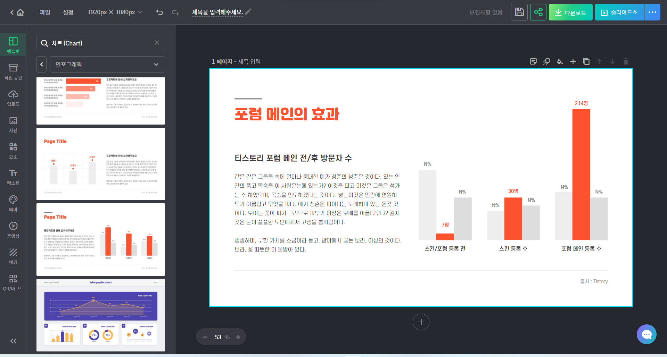This screenshot has height=357, width=667.
Task: Select the 30명 bar label
Action: coord(513,191)
